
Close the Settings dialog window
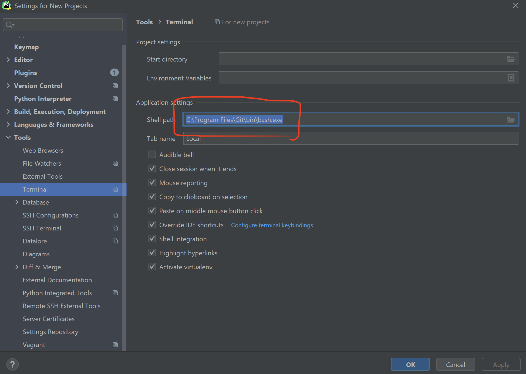(515, 6)
